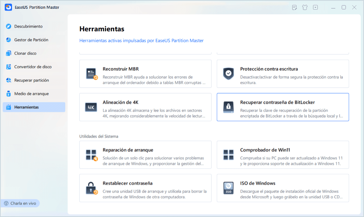Click the Restablecer contraseña padlock icon

click(x=92, y=188)
